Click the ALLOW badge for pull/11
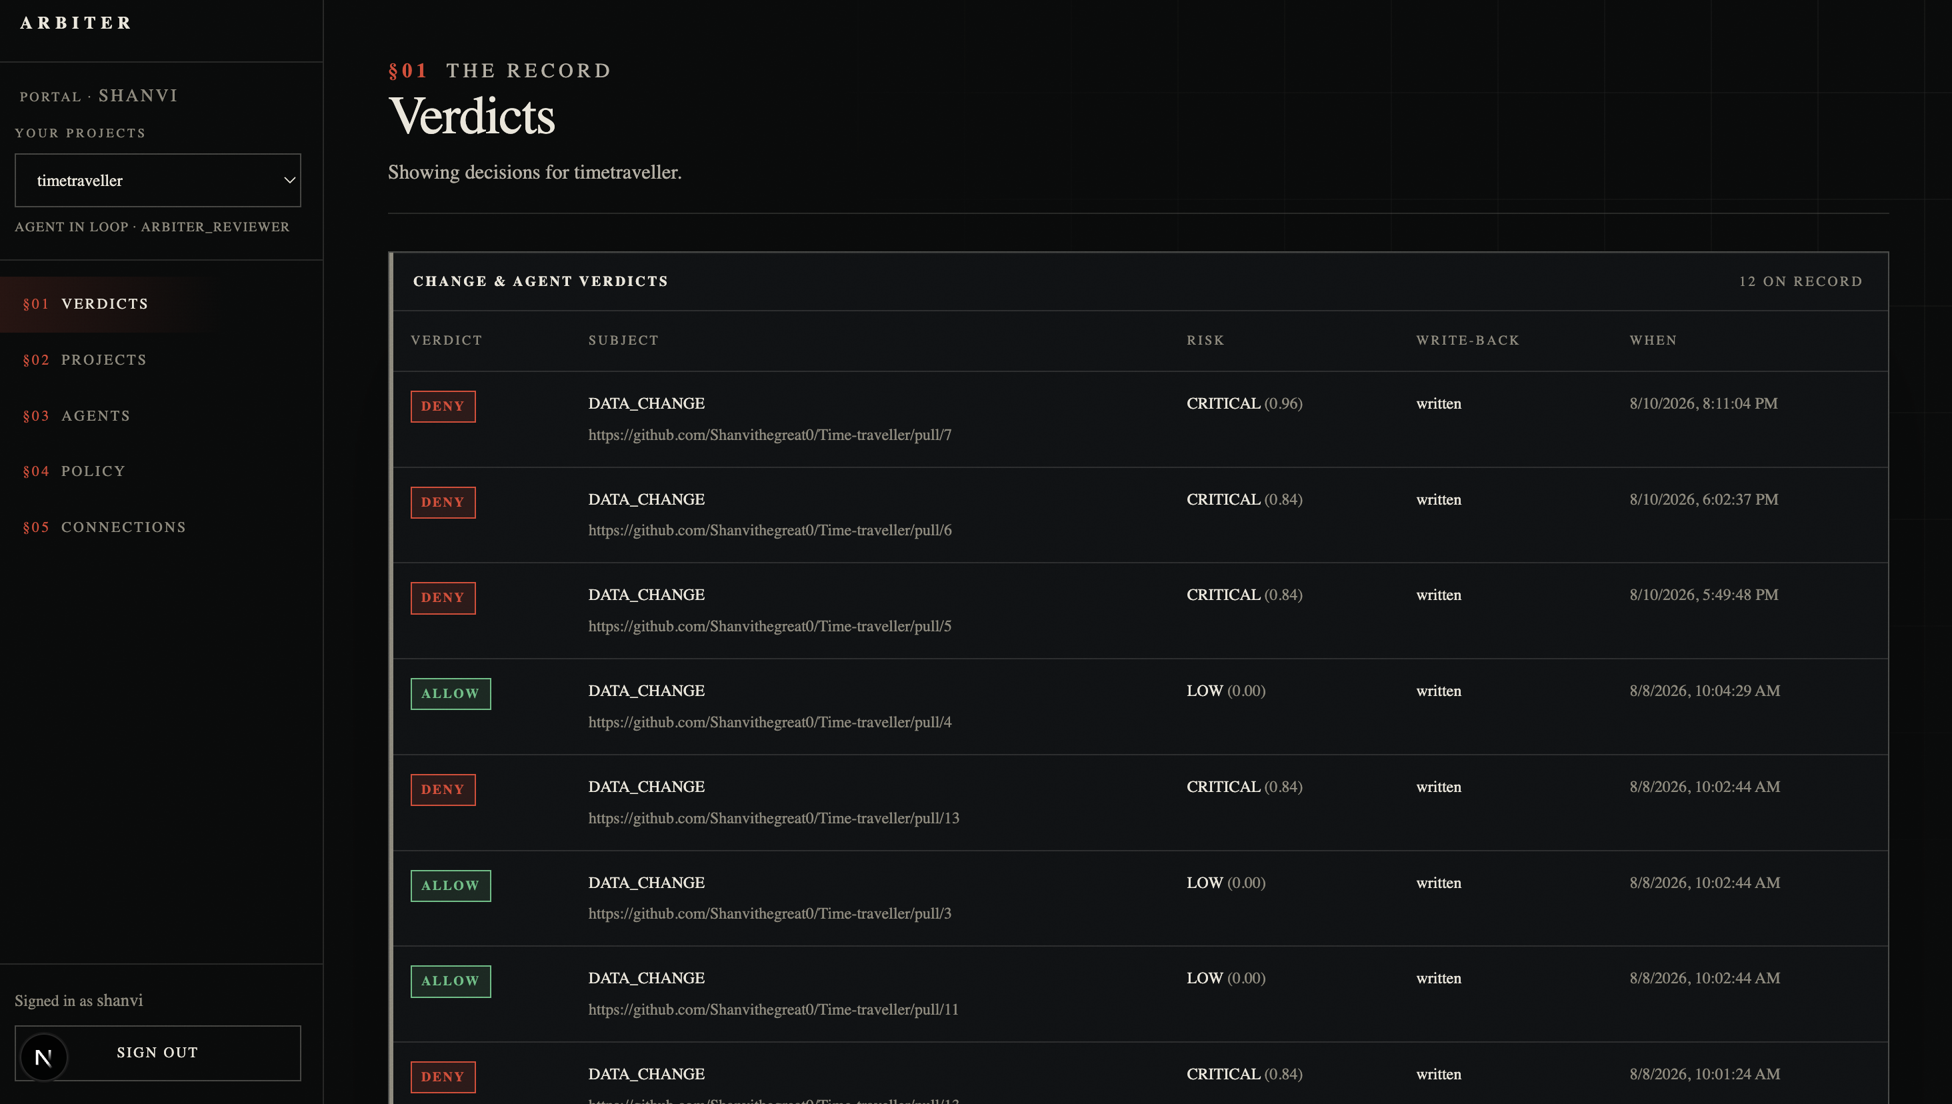The width and height of the screenshot is (1952, 1104). coord(450,981)
